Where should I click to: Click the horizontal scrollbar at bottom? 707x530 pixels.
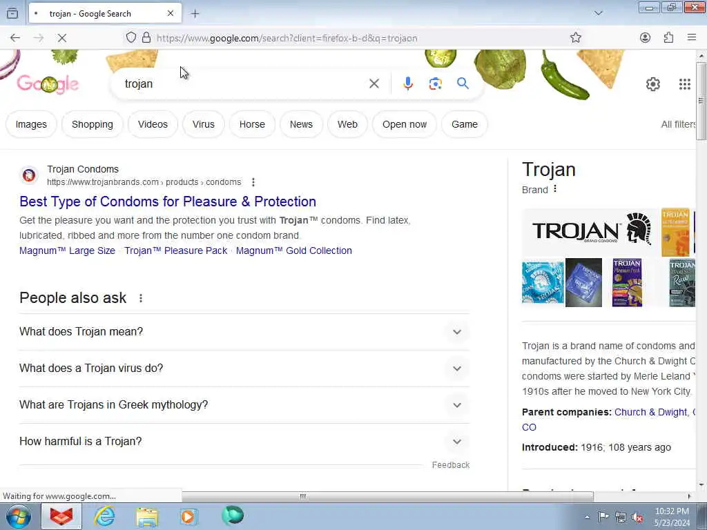coord(388,496)
